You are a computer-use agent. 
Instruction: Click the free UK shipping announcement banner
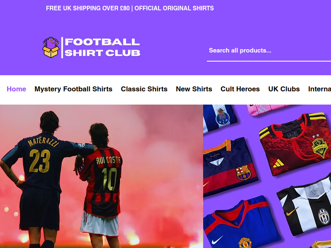(130, 8)
